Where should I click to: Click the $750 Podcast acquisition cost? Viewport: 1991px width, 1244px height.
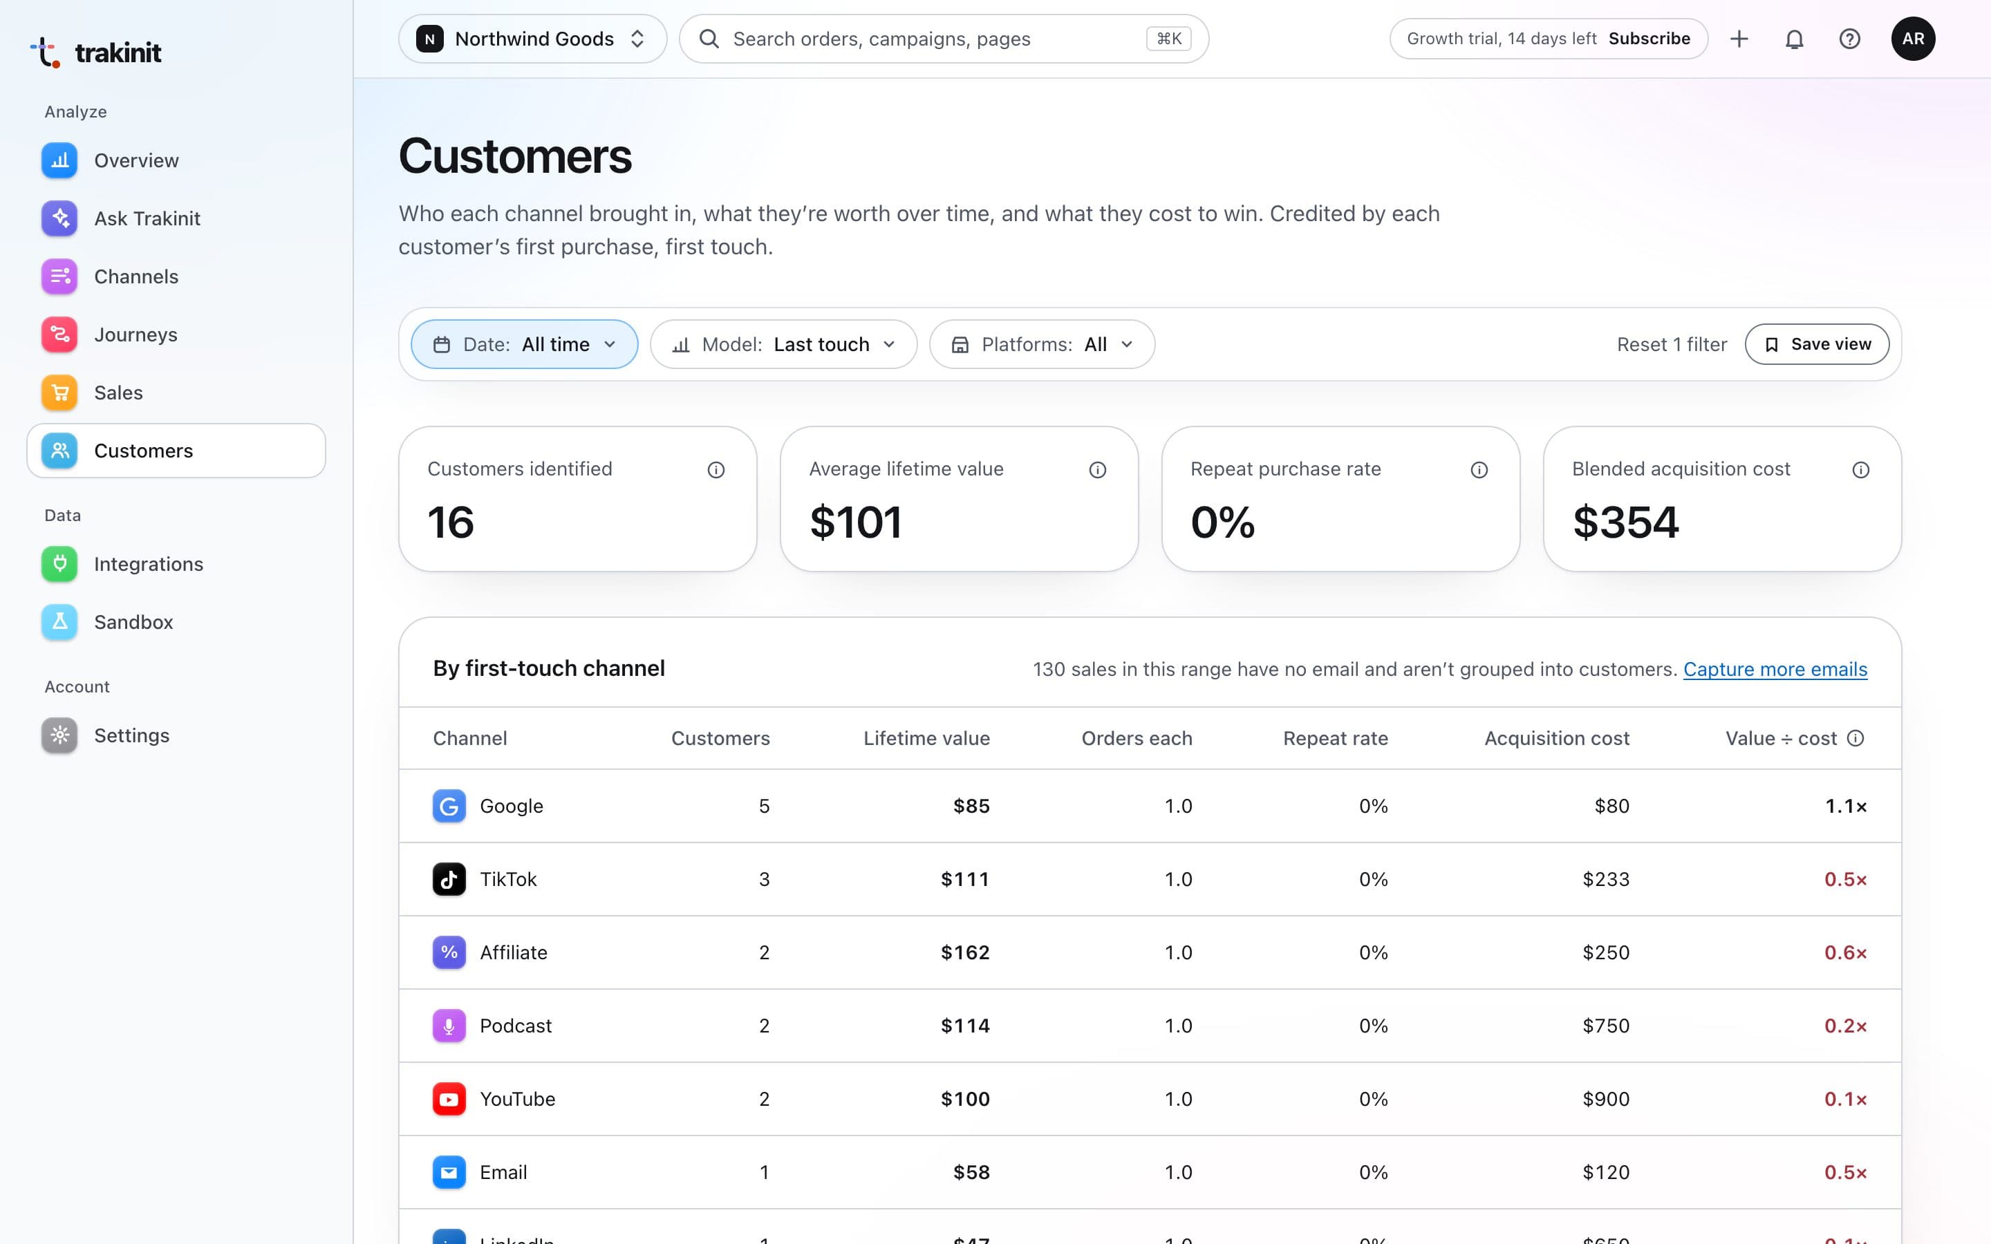point(1606,1026)
